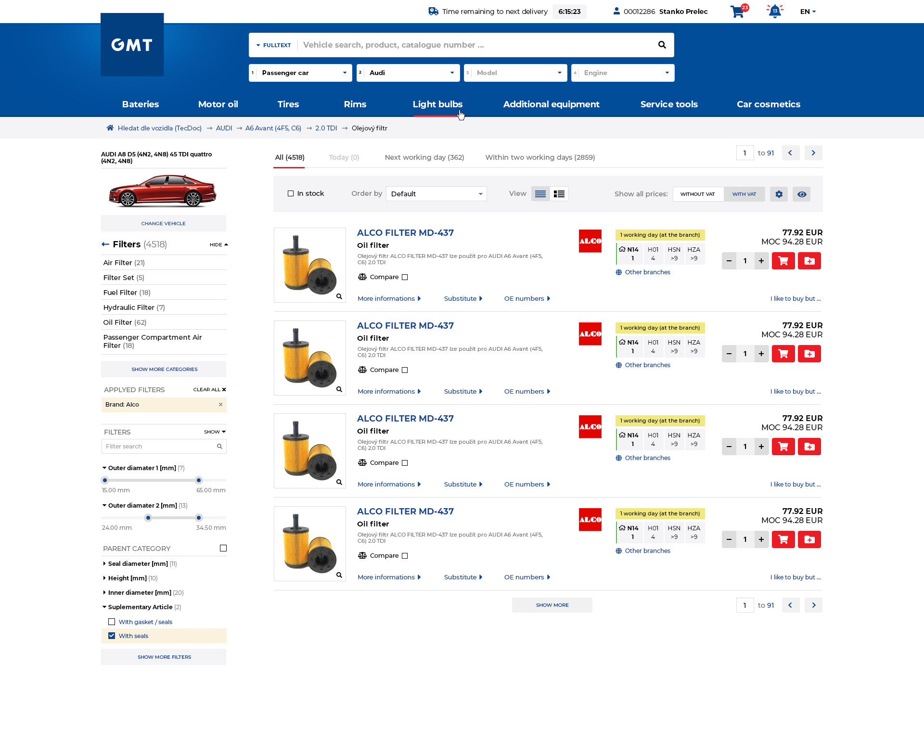
Task: Increase quantity of first product
Action: (761, 261)
